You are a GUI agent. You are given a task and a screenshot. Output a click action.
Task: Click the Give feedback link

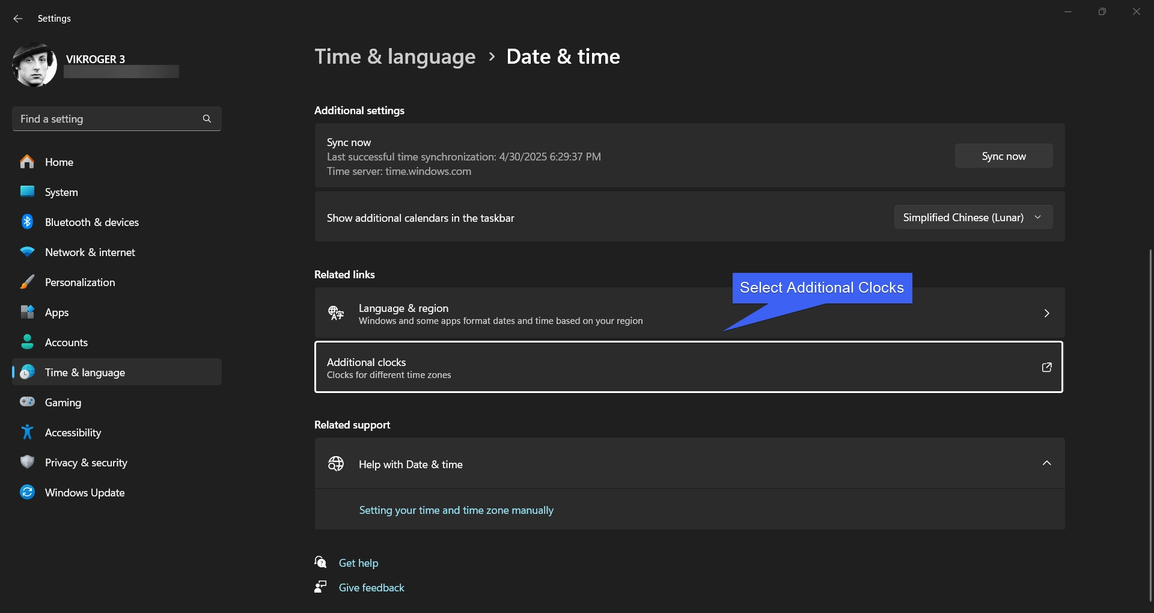tap(371, 588)
